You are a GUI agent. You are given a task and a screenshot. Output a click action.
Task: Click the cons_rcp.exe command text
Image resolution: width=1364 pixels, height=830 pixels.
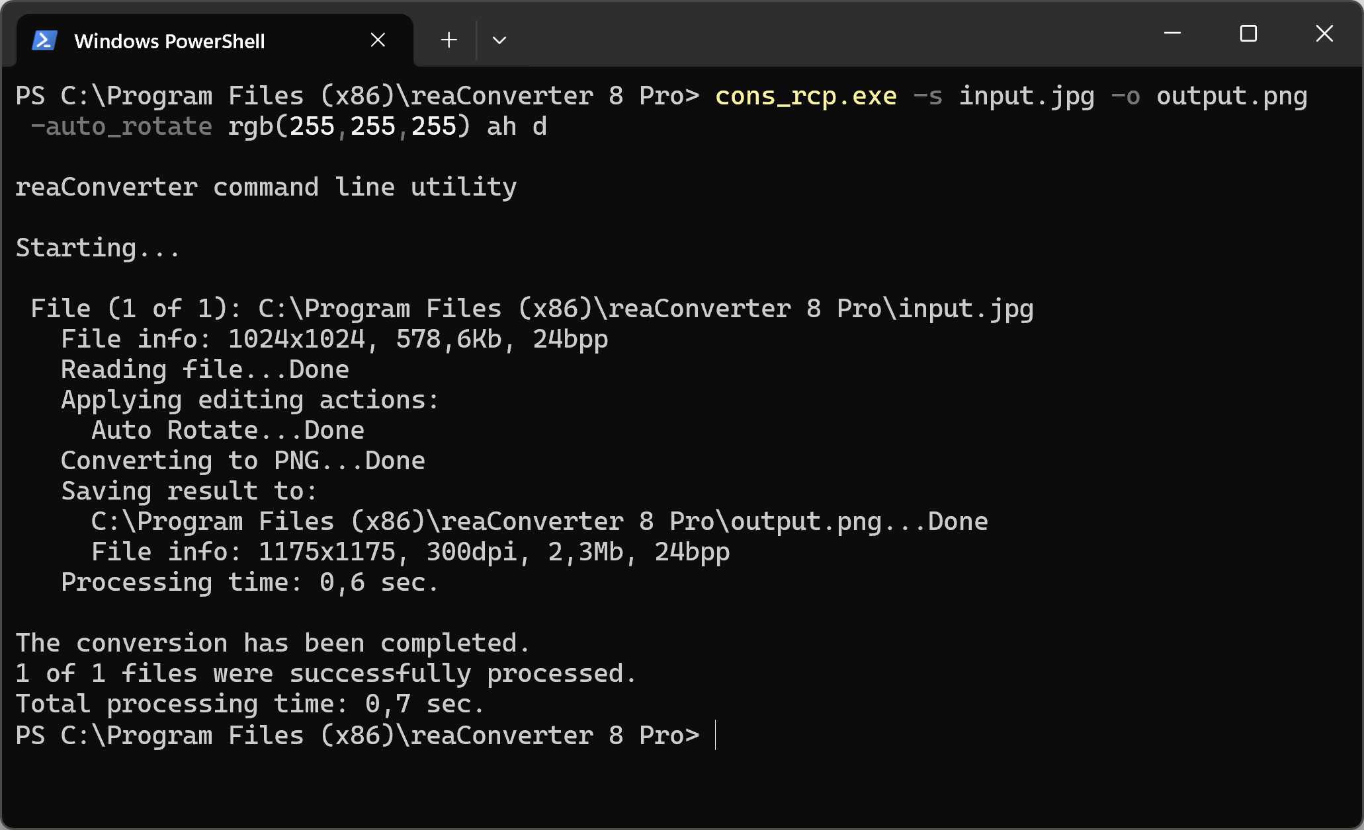[806, 96]
